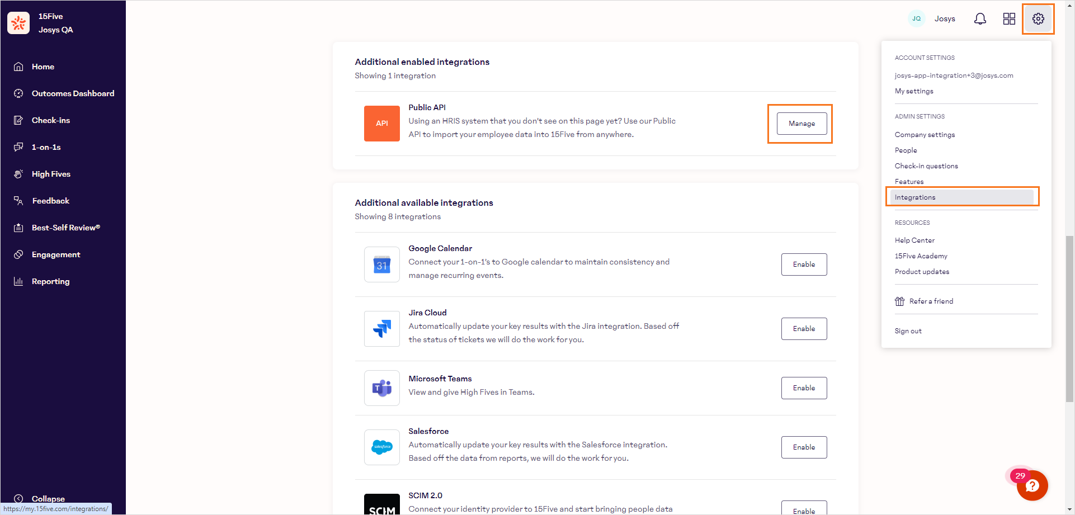1075x515 pixels.
Task: Enable SCIM 2.0 integration
Action: [x=804, y=508]
